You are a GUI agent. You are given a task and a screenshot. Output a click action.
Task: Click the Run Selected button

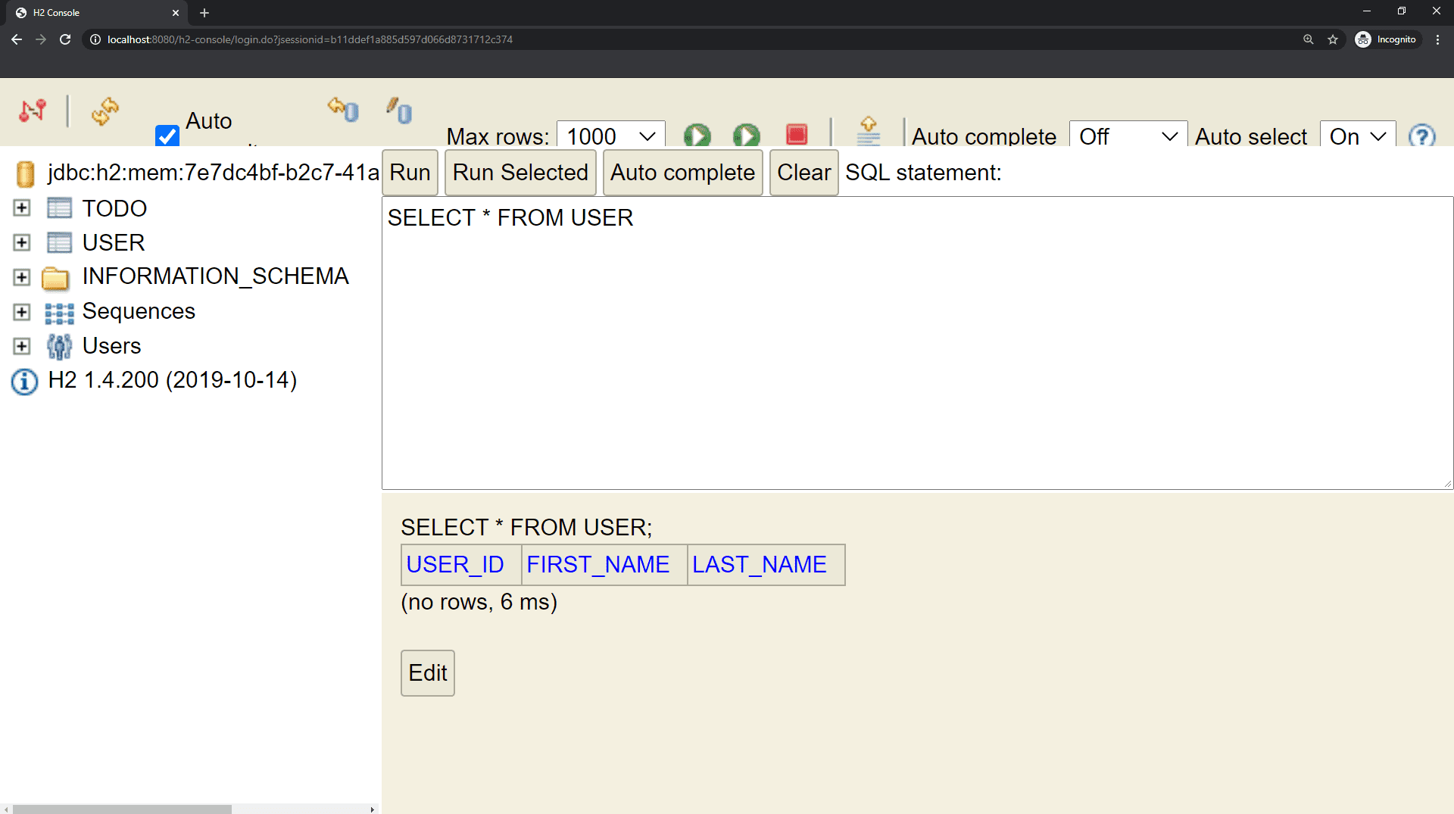pos(520,173)
